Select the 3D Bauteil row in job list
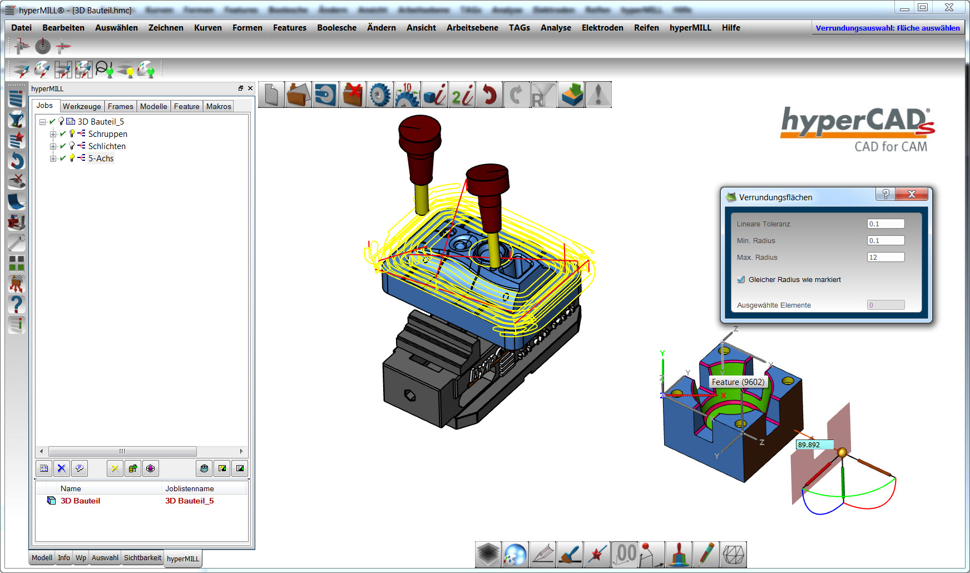Image resolution: width=970 pixels, height=573 pixels. [141, 501]
